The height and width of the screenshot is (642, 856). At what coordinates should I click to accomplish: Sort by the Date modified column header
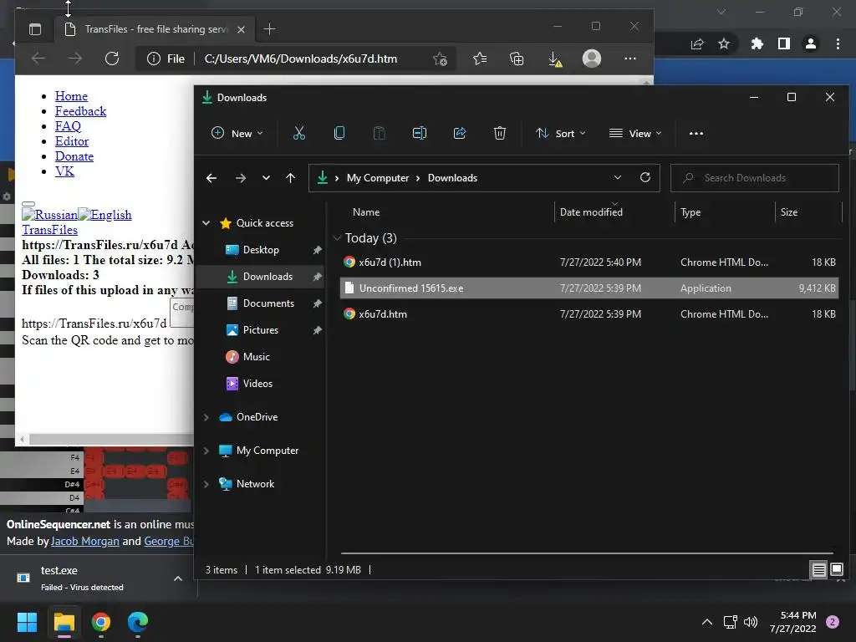[591, 211]
